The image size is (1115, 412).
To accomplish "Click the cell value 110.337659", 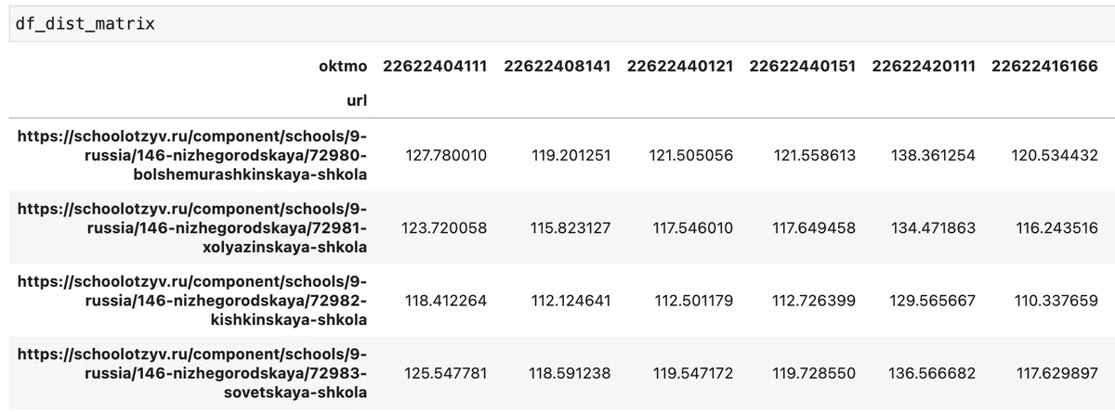I will [1057, 301].
